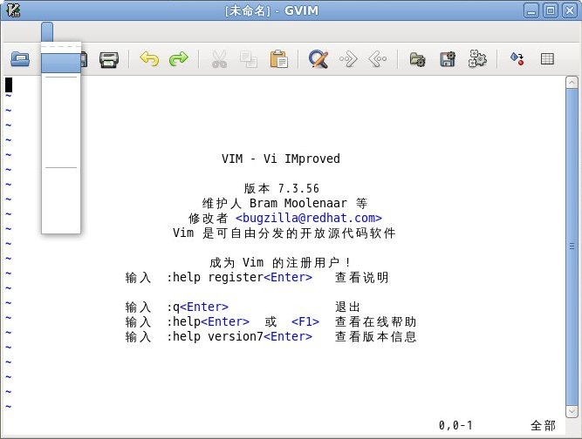
Task: Click the highlighted menu bar header
Action: [47, 32]
